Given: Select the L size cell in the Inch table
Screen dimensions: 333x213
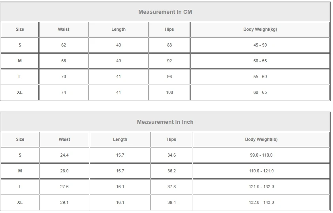Looking at the screenshot, I should (20, 187).
